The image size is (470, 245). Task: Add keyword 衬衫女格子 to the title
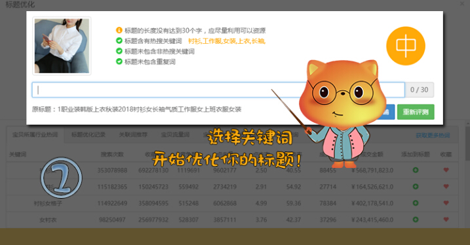pyautogui.click(x=416, y=203)
